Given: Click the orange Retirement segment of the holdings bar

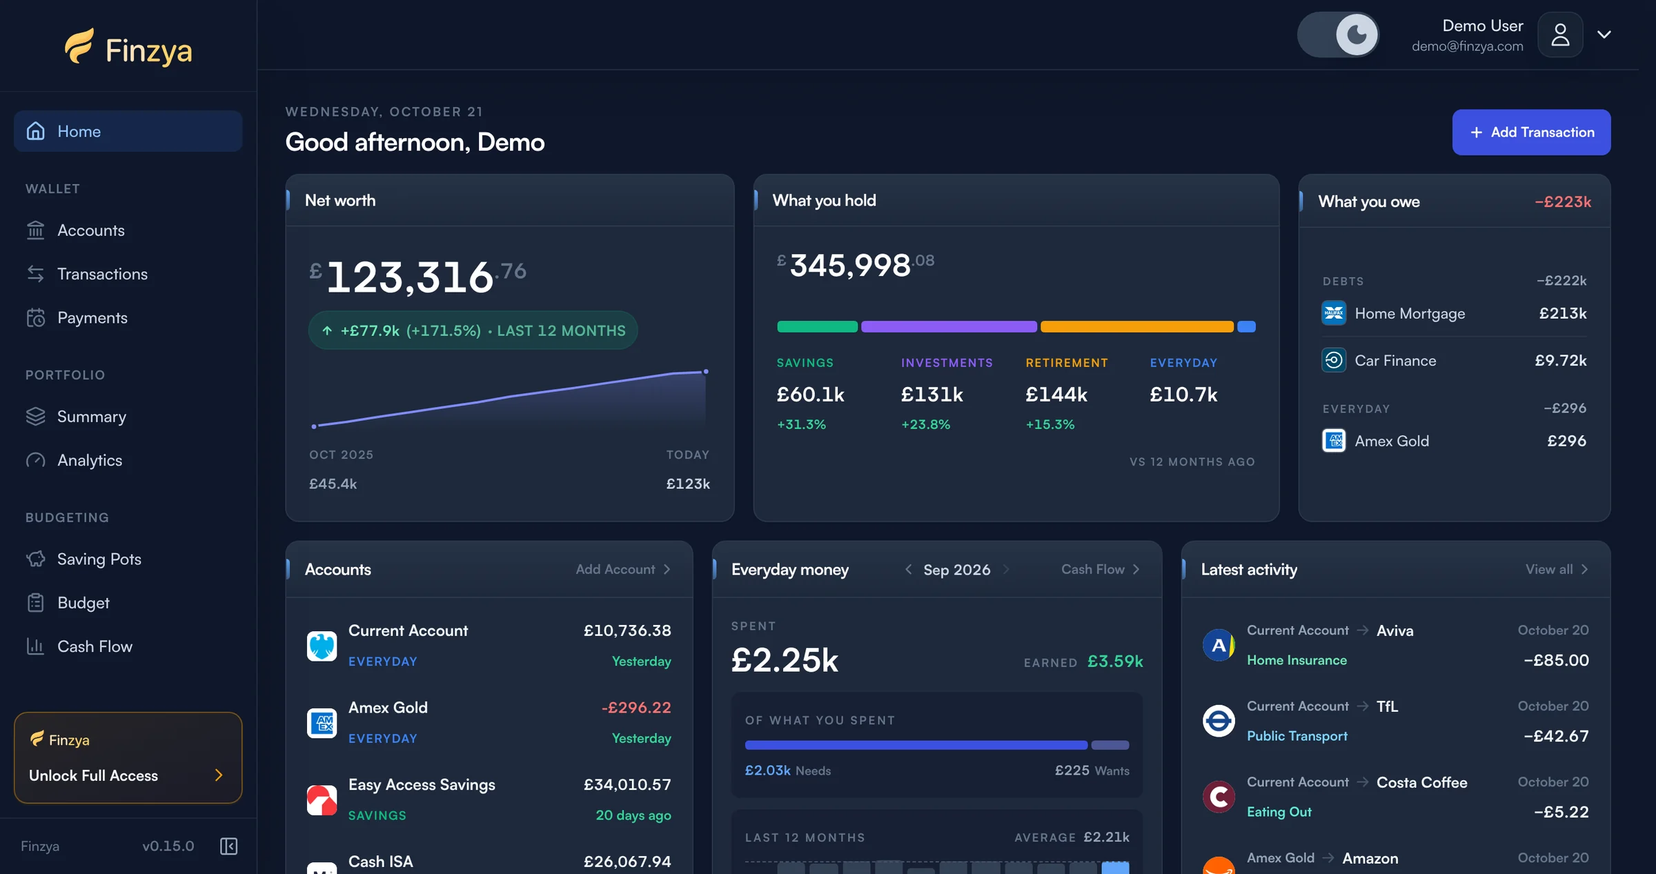Looking at the screenshot, I should (1137, 326).
